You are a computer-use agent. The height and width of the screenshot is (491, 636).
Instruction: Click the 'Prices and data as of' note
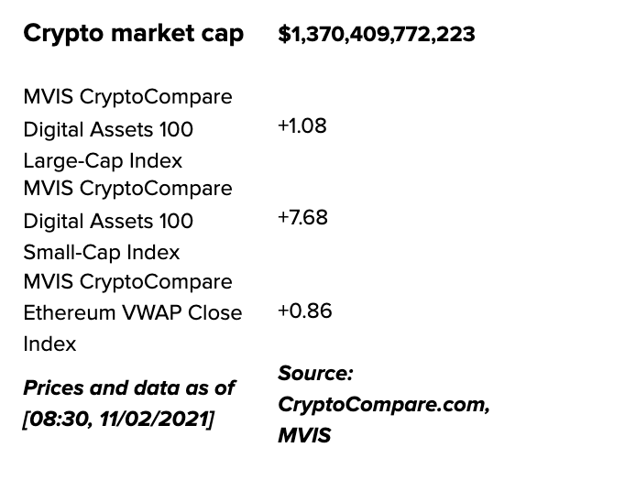coord(128,387)
